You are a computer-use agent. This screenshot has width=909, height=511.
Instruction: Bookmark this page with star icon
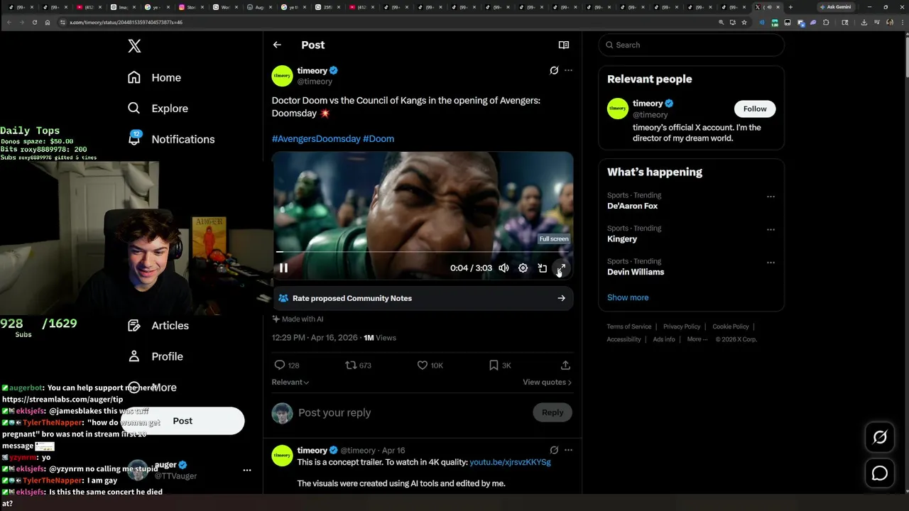pos(744,22)
